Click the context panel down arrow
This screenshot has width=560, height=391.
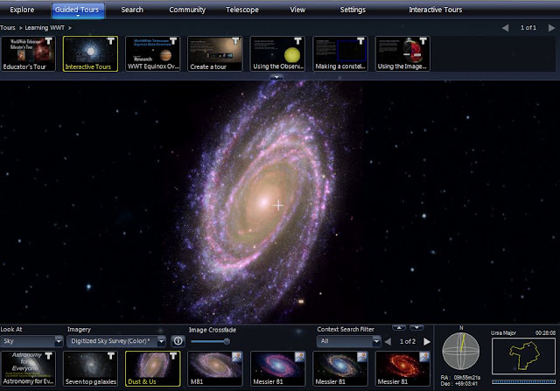416,327
